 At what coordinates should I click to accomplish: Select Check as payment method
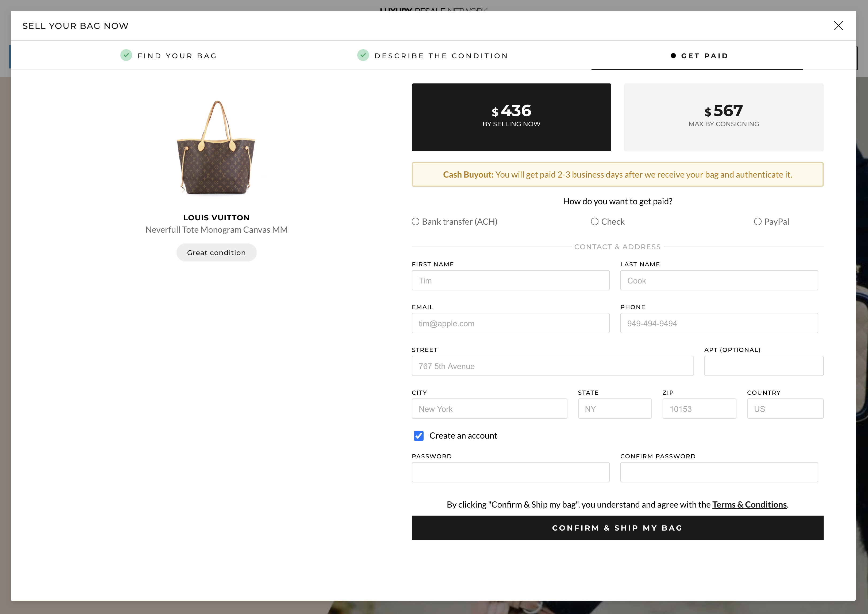coord(595,221)
